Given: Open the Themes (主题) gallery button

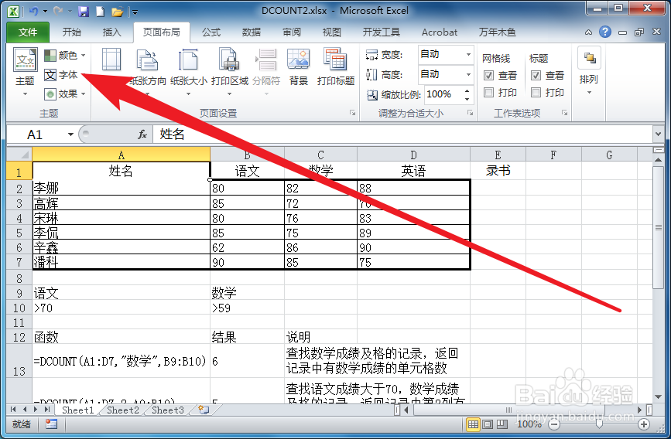Looking at the screenshot, I should (26, 70).
